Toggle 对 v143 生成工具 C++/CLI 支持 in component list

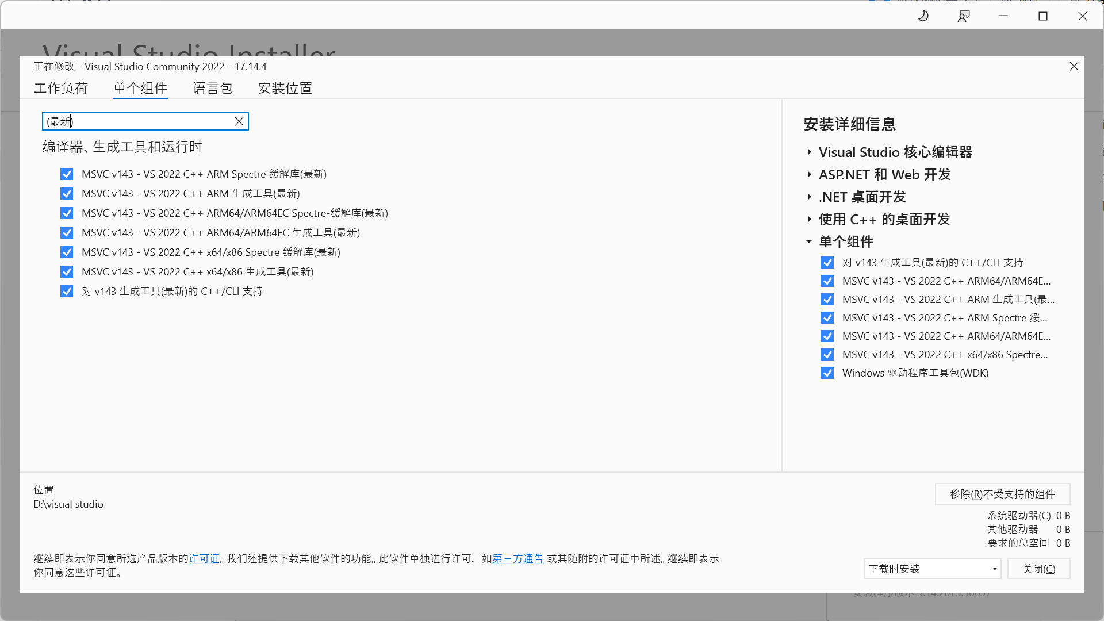click(67, 292)
